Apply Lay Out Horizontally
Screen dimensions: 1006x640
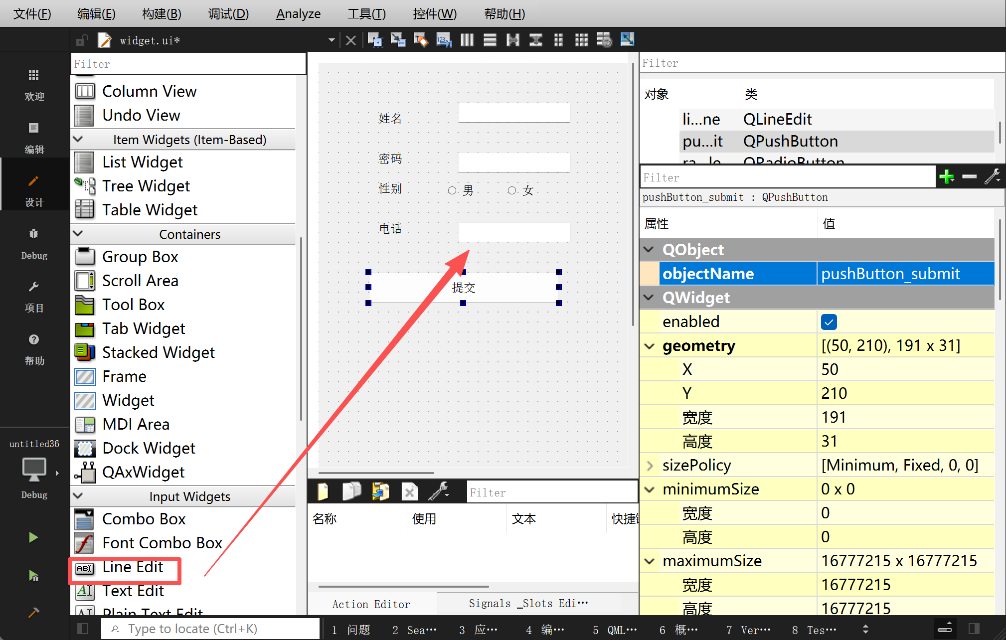467,40
